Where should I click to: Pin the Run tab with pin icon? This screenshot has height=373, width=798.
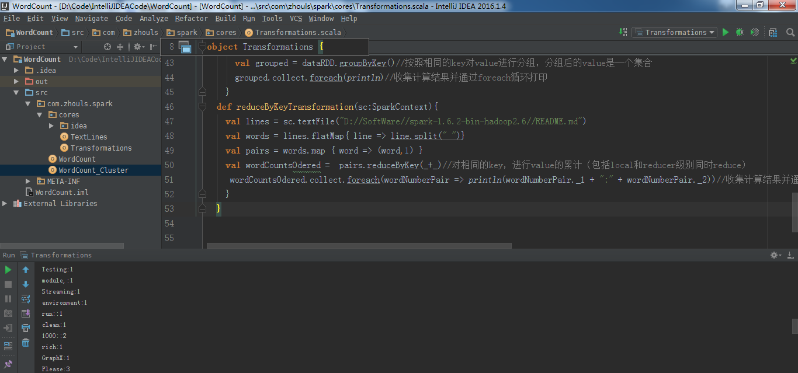[8, 364]
